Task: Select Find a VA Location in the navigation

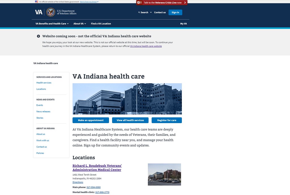Action: click(x=101, y=24)
